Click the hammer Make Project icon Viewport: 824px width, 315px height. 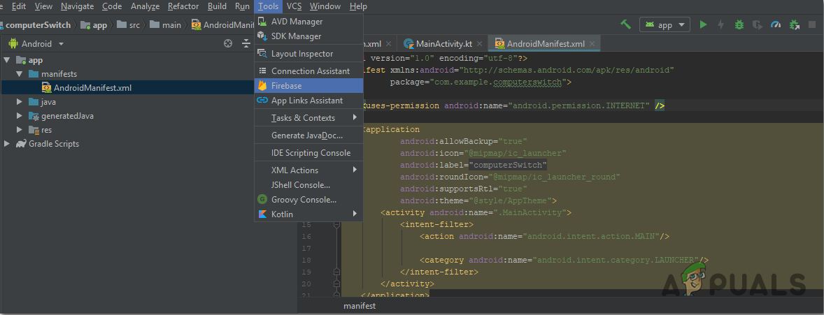(x=626, y=24)
